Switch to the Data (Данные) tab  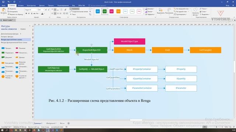pos(42,5)
